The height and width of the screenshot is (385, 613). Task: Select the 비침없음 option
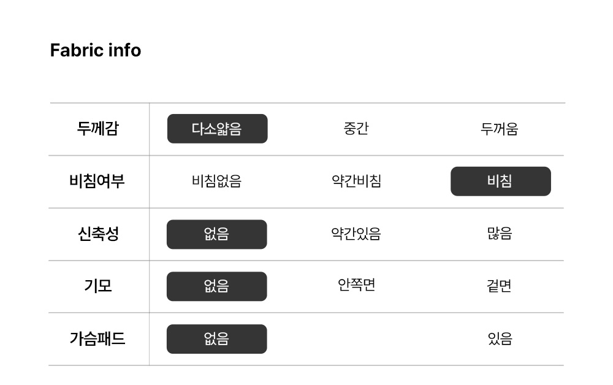click(x=216, y=181)
